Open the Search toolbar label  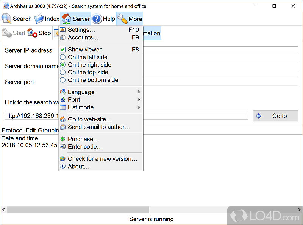tap(22, 19)
